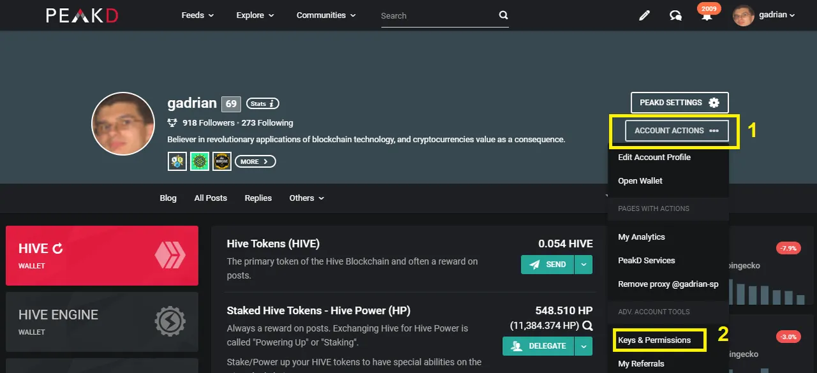Screen dimensions: 817x373
Task: Switch to the Blog tab
Action: 168,198
